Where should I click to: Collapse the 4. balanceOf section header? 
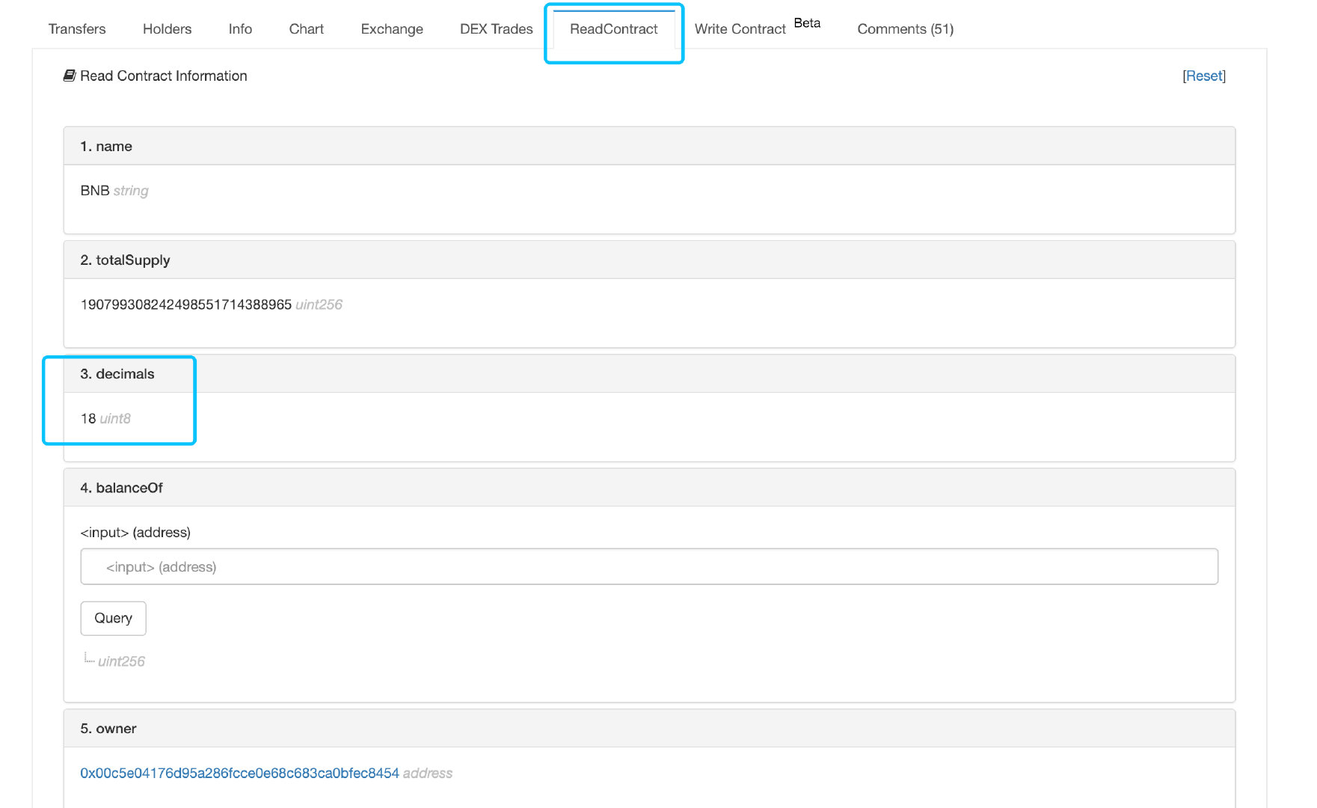(649, 487)
